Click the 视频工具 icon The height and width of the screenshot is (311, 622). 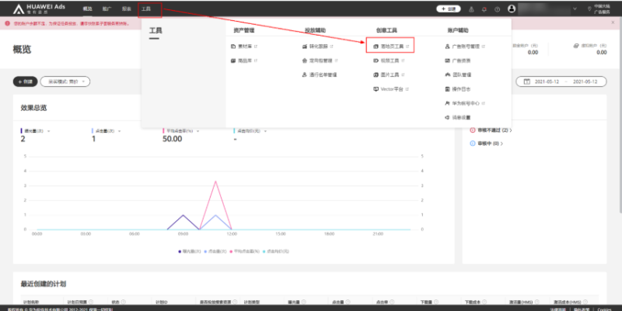tap(375, 59)
